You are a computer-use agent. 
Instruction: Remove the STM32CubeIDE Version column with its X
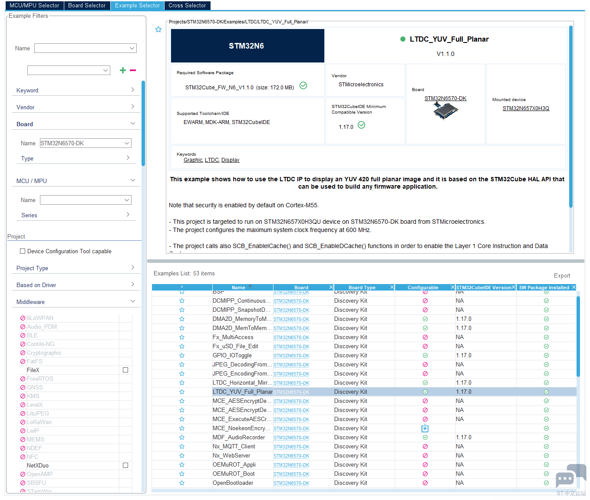pos(514,288)
